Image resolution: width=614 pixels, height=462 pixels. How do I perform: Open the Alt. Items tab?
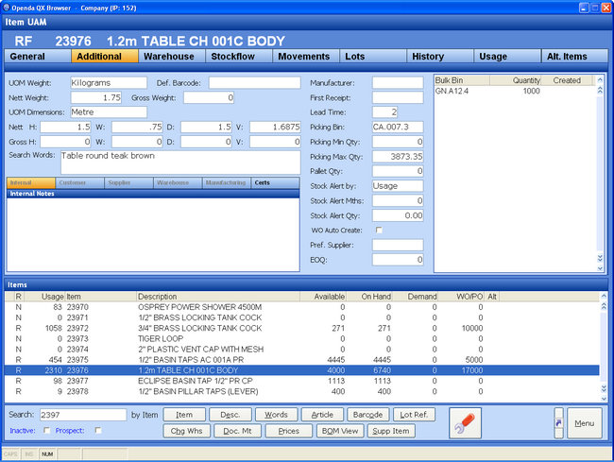click(575, 57)
